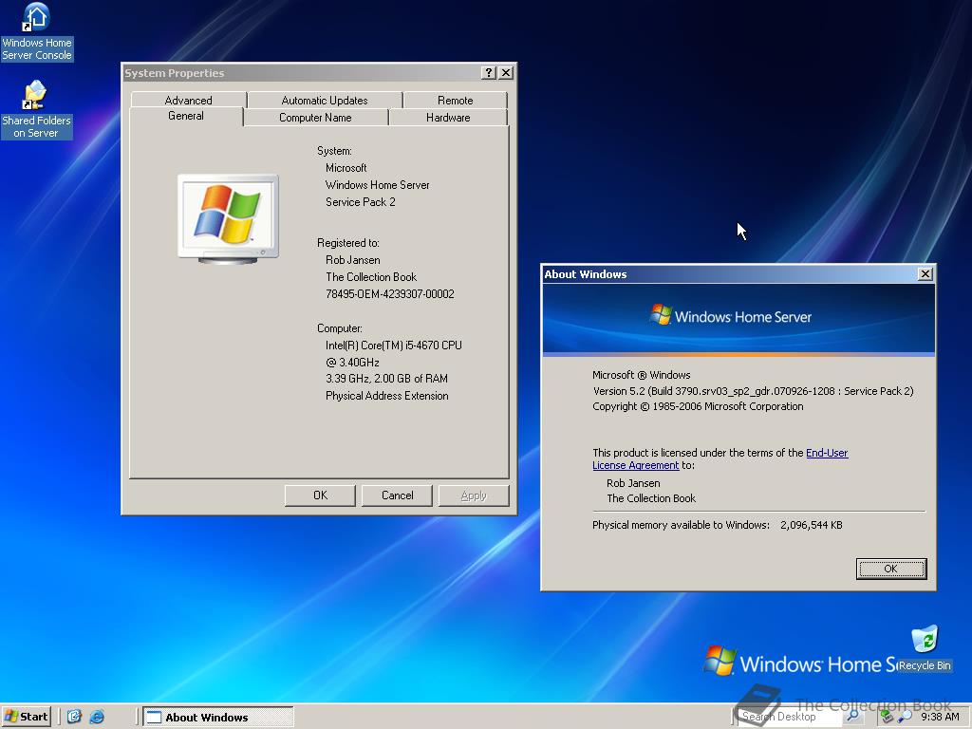Click OK in System Properties
Screen dimensions: 972x729
point(320,495)
